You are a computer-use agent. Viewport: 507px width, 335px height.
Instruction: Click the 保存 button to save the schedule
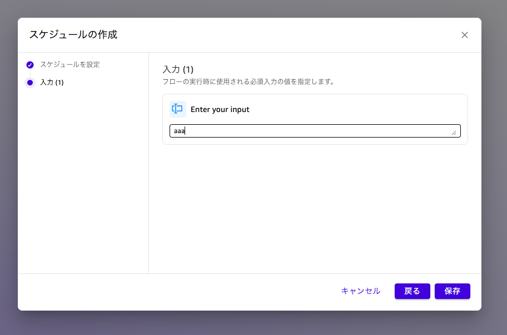point(452,291)
